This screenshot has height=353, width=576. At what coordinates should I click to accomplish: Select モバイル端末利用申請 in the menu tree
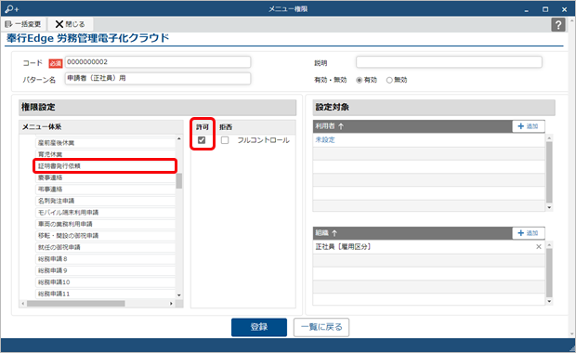105,213
